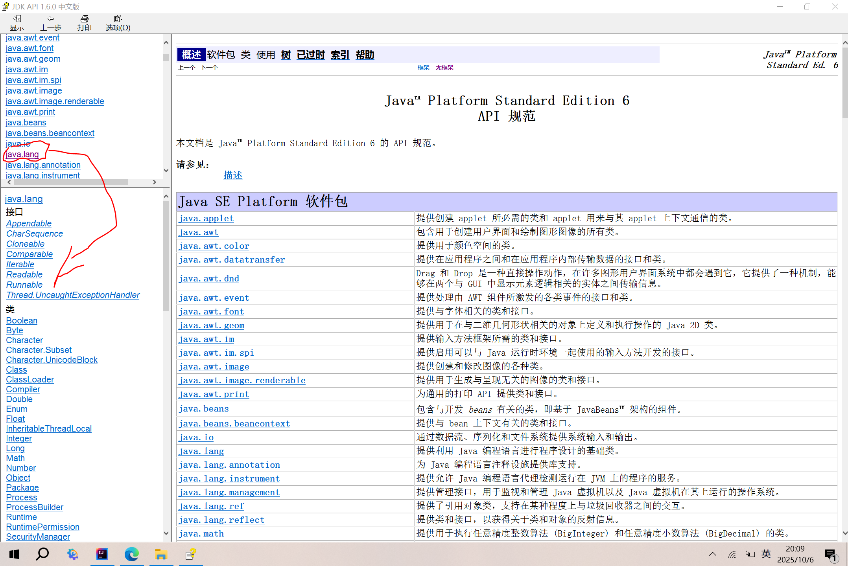Click the Windows Start button

point(14,554)
